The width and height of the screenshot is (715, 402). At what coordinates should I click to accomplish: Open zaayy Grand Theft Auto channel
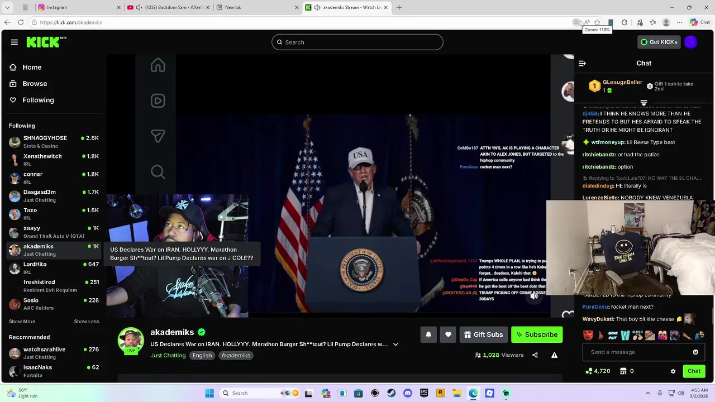coord(54,232)
